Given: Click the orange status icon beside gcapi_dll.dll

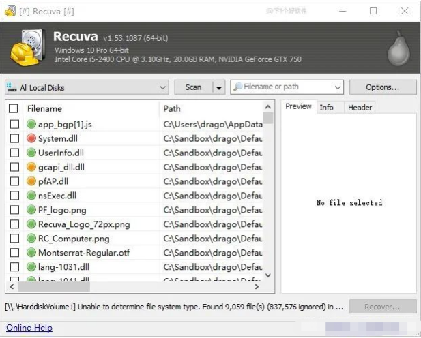Looking at the screenshot, I should [31, 167].
